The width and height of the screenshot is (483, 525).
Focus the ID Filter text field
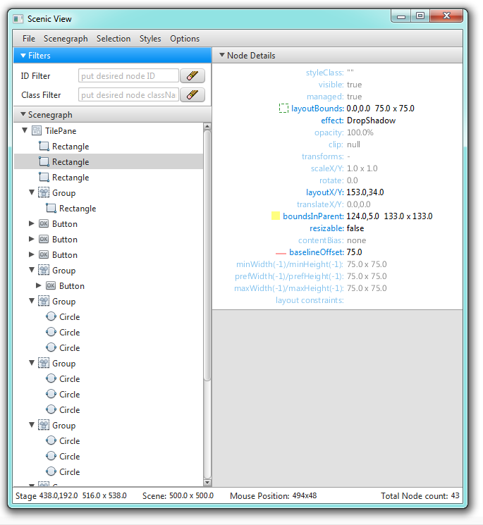[x=128, y=75]
